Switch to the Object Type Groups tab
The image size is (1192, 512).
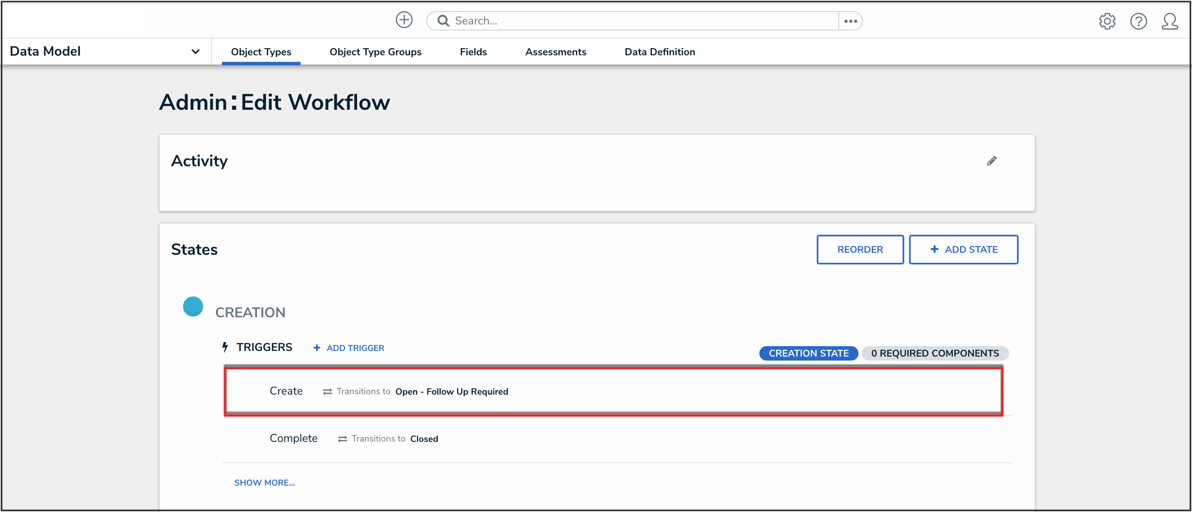click(x=375, y=52)
